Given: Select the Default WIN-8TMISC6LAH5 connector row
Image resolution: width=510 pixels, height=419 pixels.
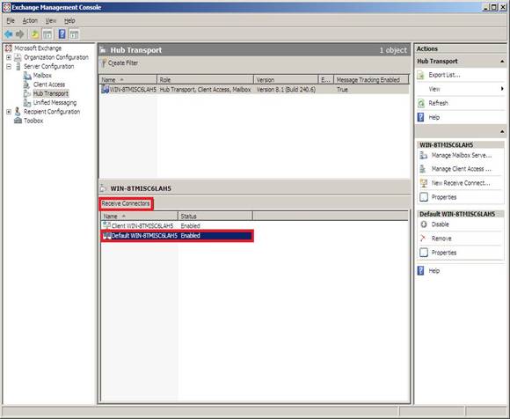Looking at the screenshot, I should coord(178,236).
